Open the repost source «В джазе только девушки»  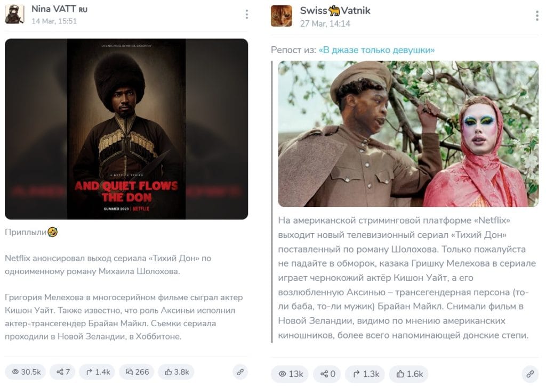376,50
